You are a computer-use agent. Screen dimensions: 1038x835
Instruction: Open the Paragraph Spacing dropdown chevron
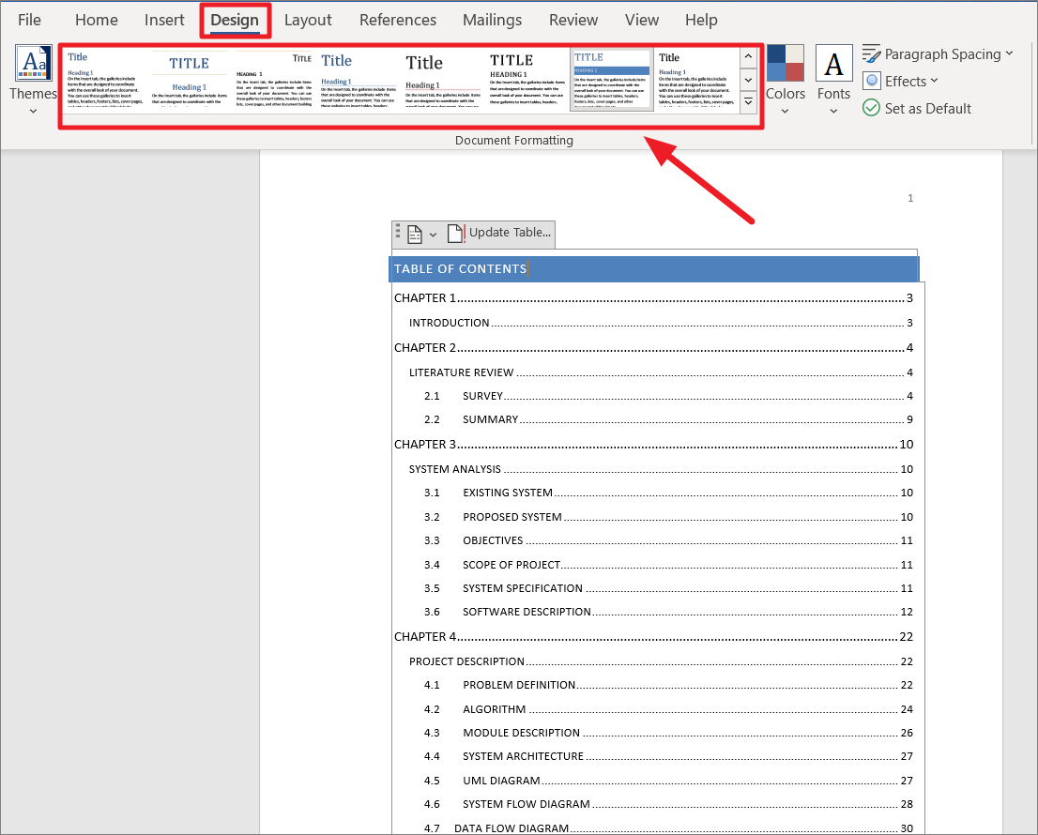(1009, 53)
